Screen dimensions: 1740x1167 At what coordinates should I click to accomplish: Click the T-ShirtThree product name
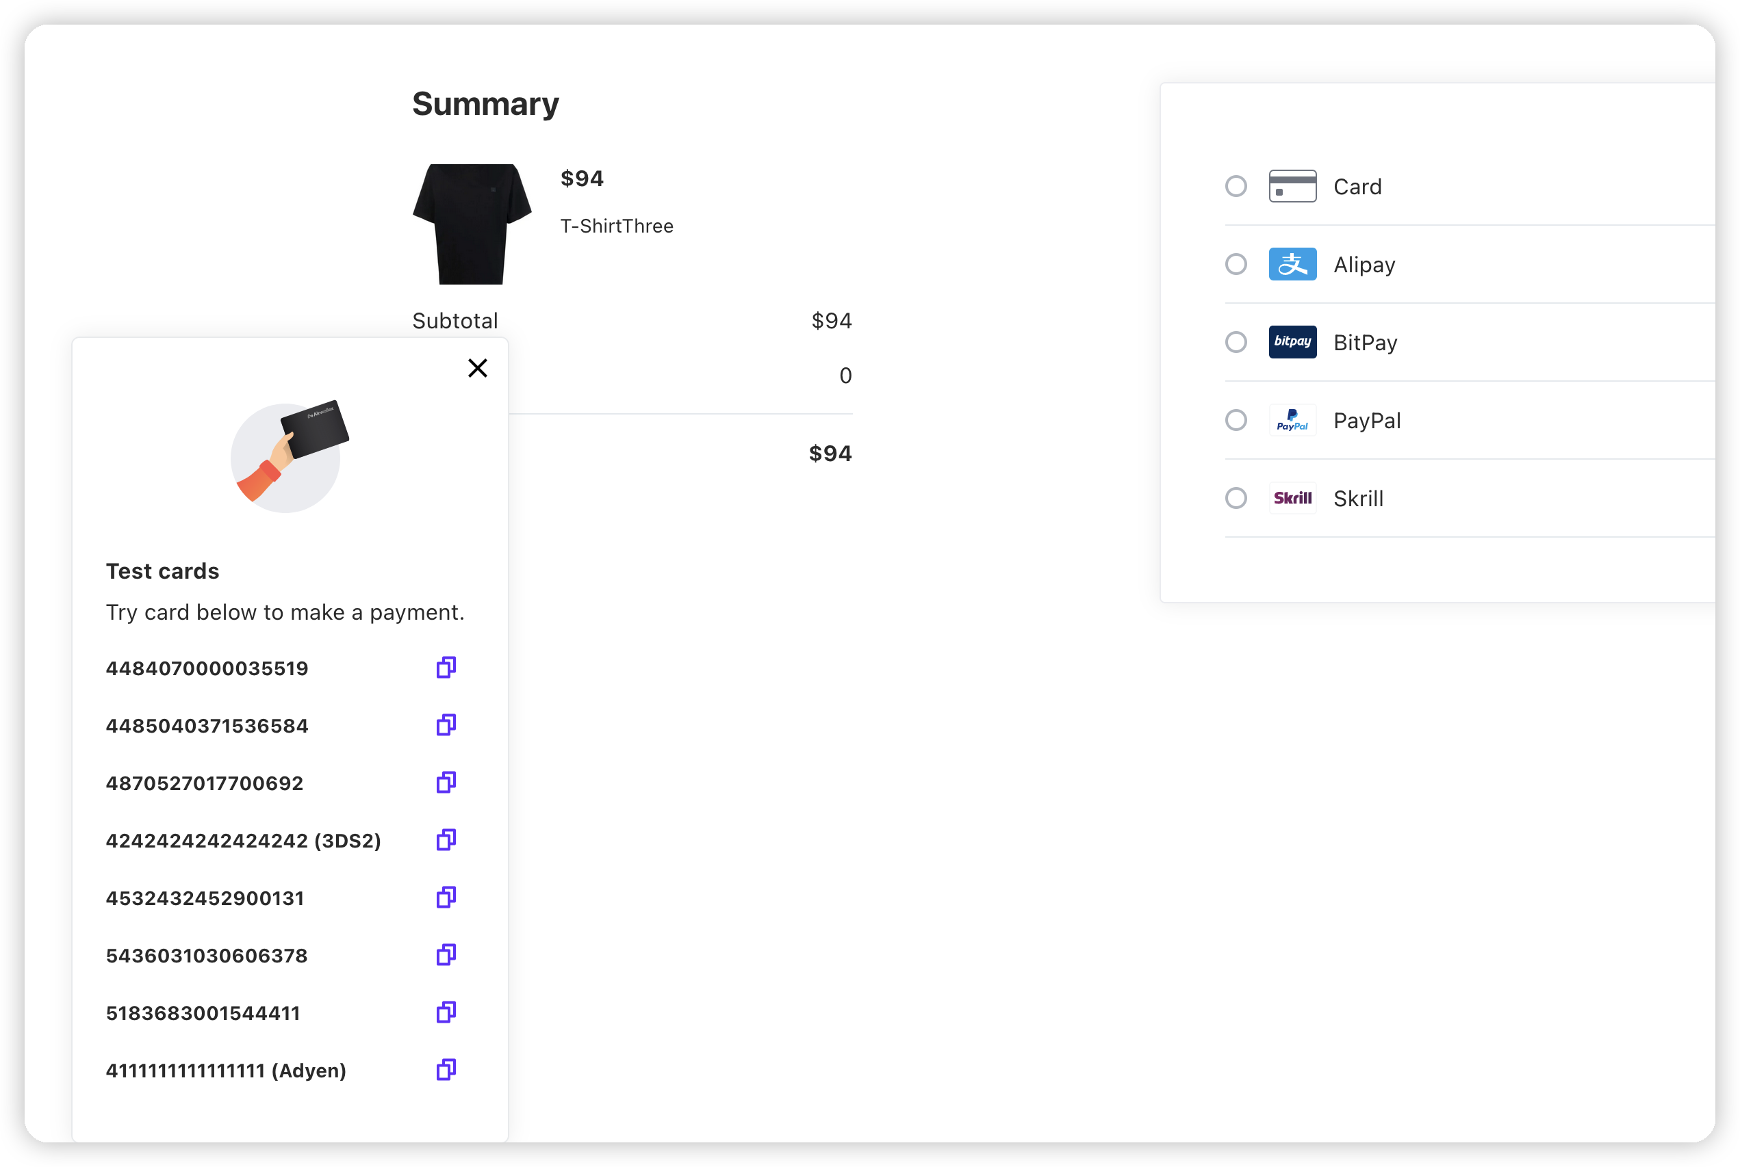coord(617,226)
